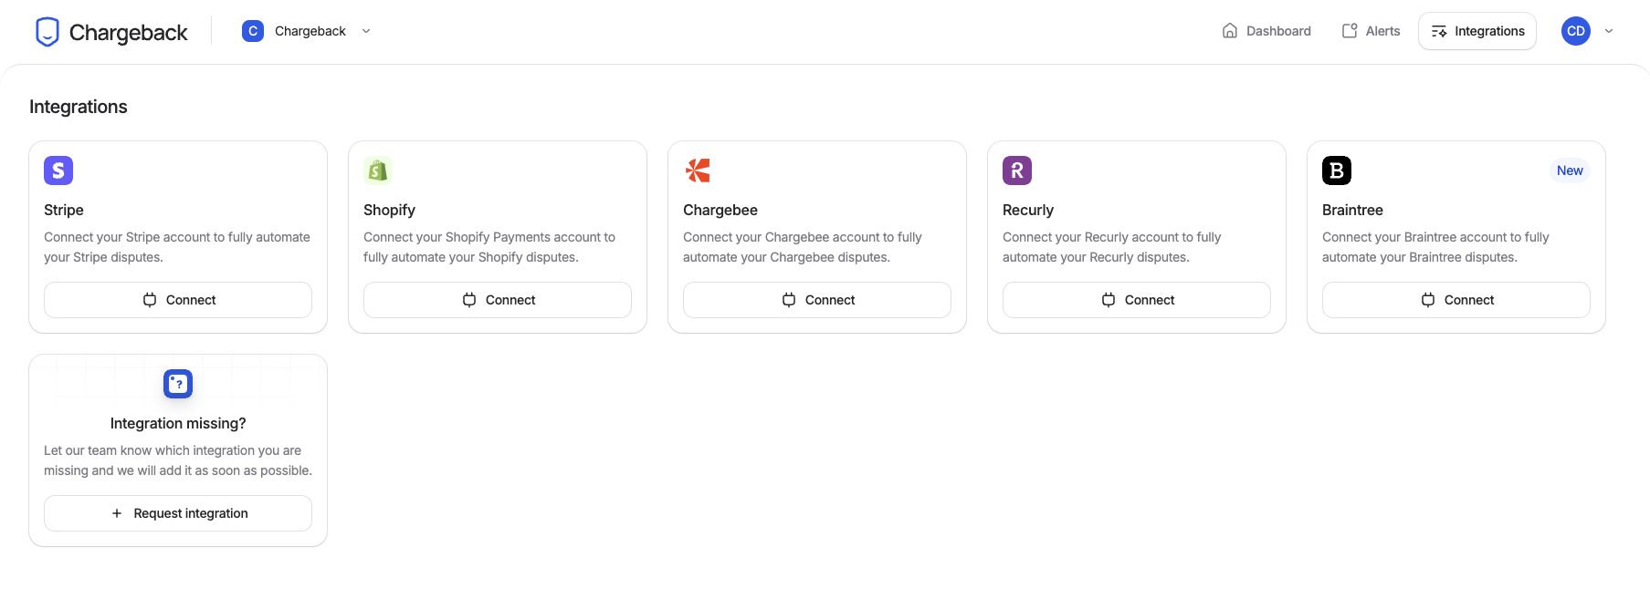Click the Shopify Payments description text
Screen dimensions: 1650x609
pos(489,247)
